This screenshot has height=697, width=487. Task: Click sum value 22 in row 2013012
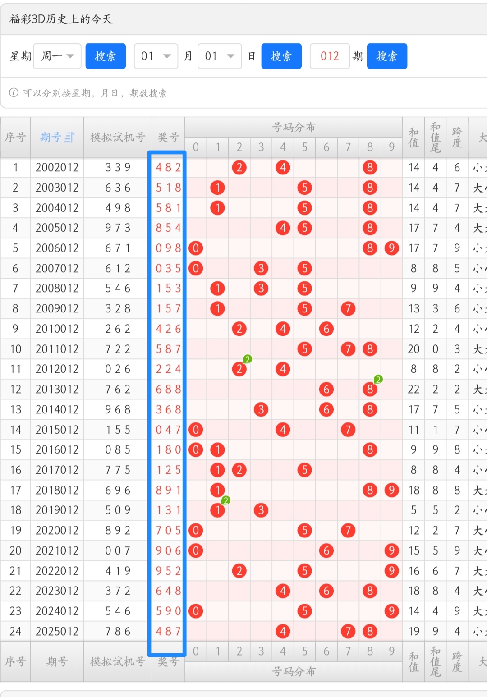click(x=413, y=389)
